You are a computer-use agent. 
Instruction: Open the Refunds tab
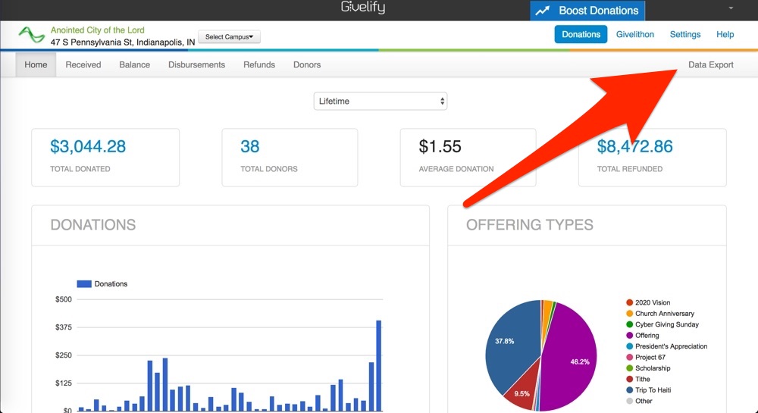259,64
